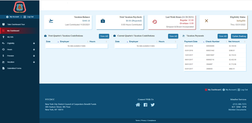This screenshot has width=252, height=123.
Task: Expand the Hours sidebar menu arrow
Action: coord(34,49)
